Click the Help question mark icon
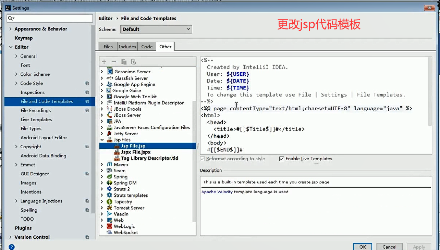The image size is (440, 250). [x=12, y=247]
